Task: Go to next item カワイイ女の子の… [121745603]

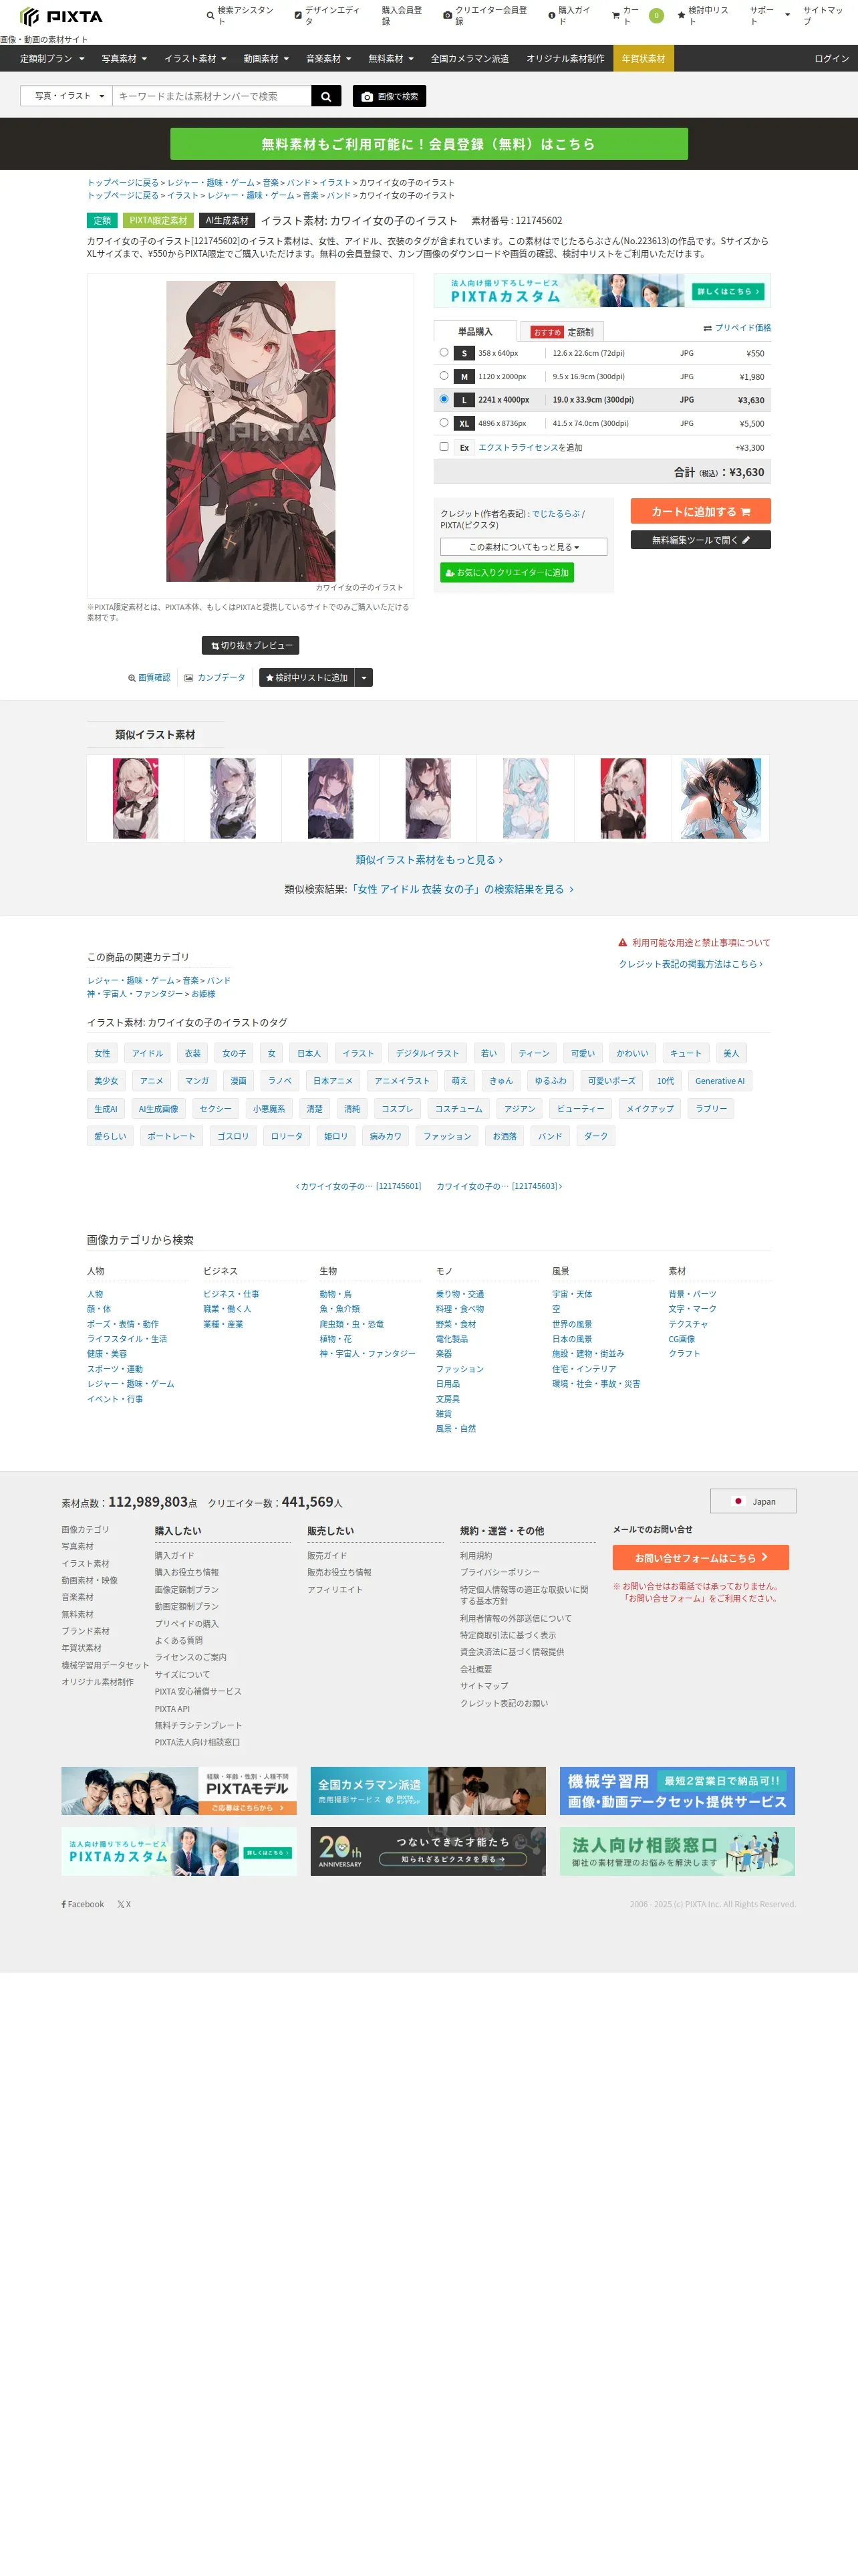Action: point(499,1186)
